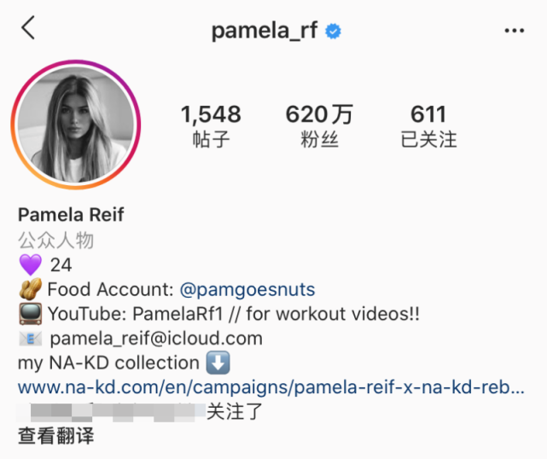Tap the television emoji beside YouTube
This screenshot has height=459, width=547.
point(31,314)
